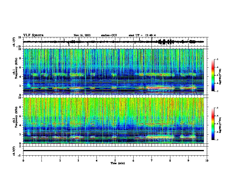The height and width of the screenshot is (180, 233).
Task: Click the '8' kHz tick on ch.1 frequency axis
Action: 20,58
